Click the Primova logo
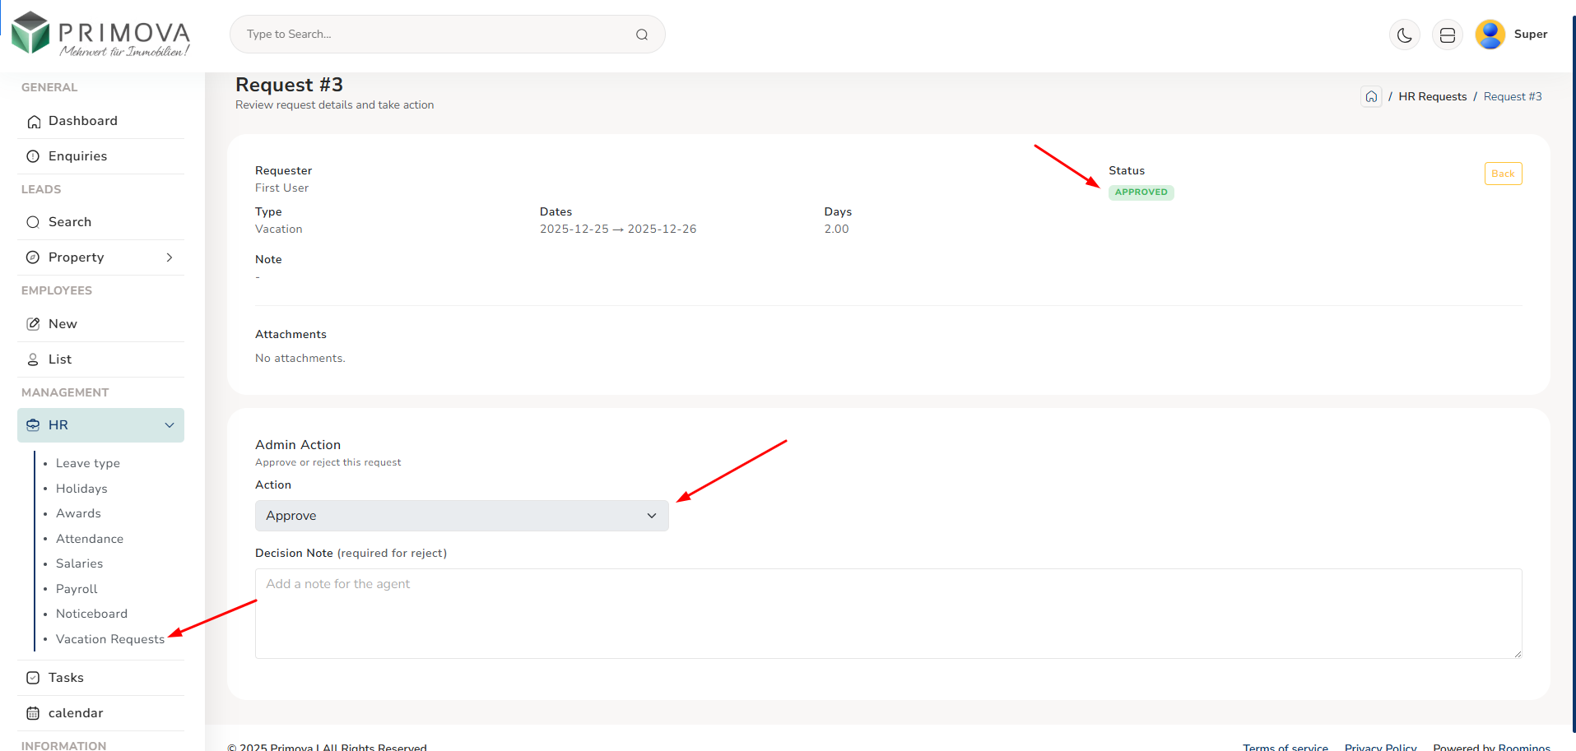The height and width of the screenshot is (751, 1576). 100,35
